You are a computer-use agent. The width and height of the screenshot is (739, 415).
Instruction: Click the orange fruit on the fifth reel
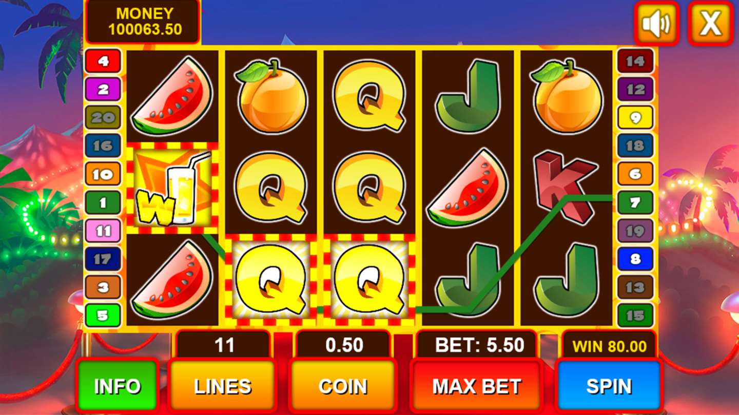(x=567, y=96)
